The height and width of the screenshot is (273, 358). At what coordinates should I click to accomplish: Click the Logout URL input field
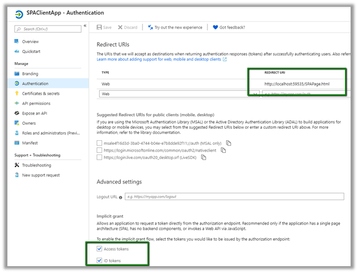click(x=234, y=197)
